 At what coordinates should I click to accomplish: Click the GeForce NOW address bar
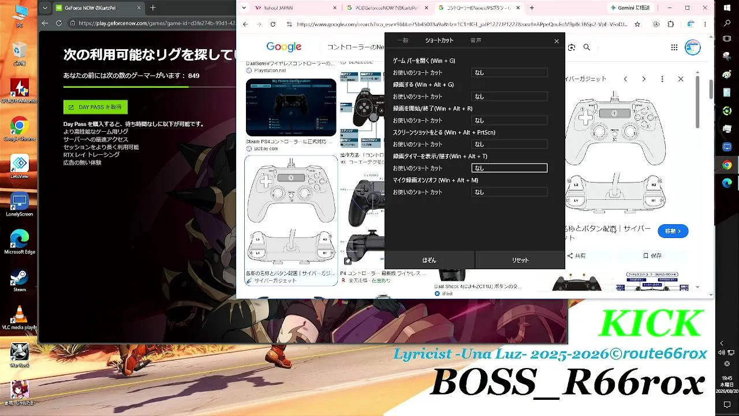[x=150, y=23]
